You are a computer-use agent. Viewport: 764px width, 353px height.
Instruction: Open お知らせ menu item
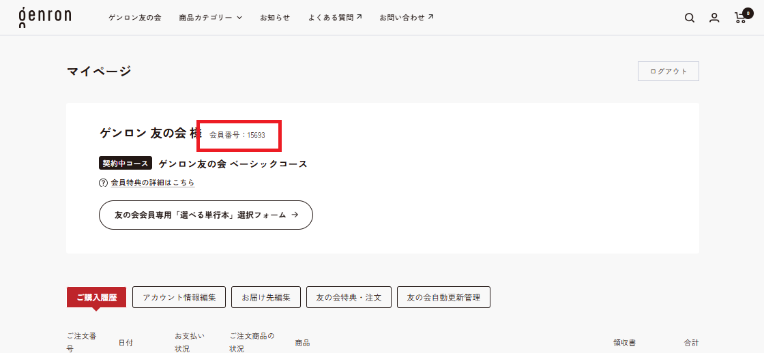click(x=275, y=18)
